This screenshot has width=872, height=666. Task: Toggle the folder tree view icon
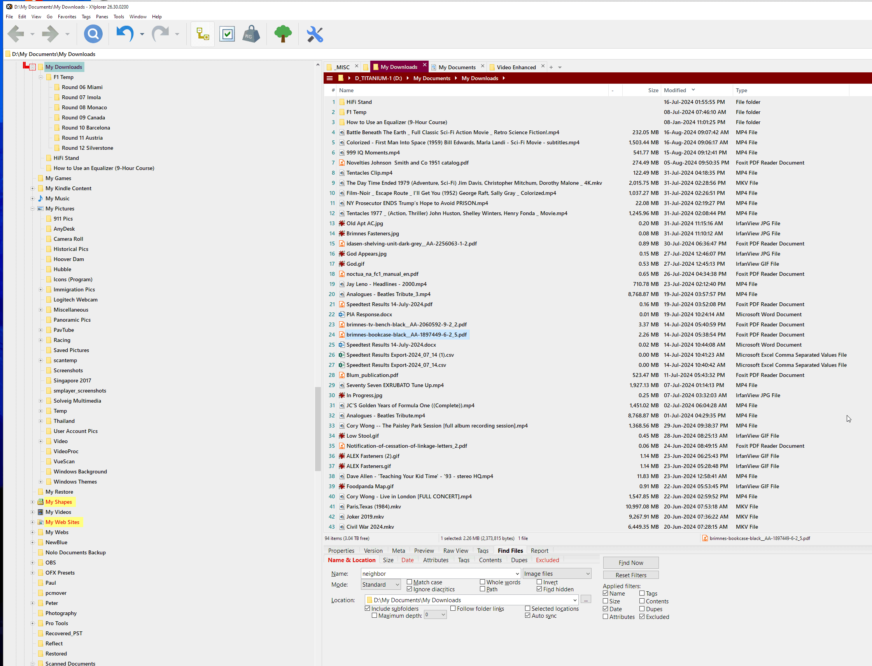point(203,34)
